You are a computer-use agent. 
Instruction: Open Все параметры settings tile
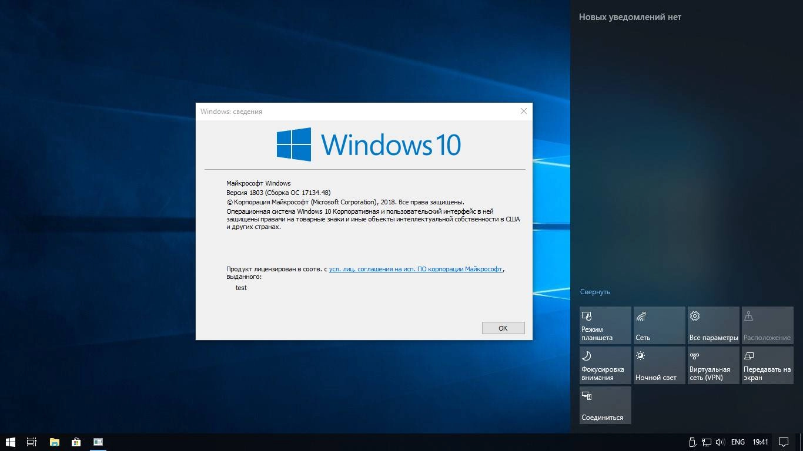(714, 325)
